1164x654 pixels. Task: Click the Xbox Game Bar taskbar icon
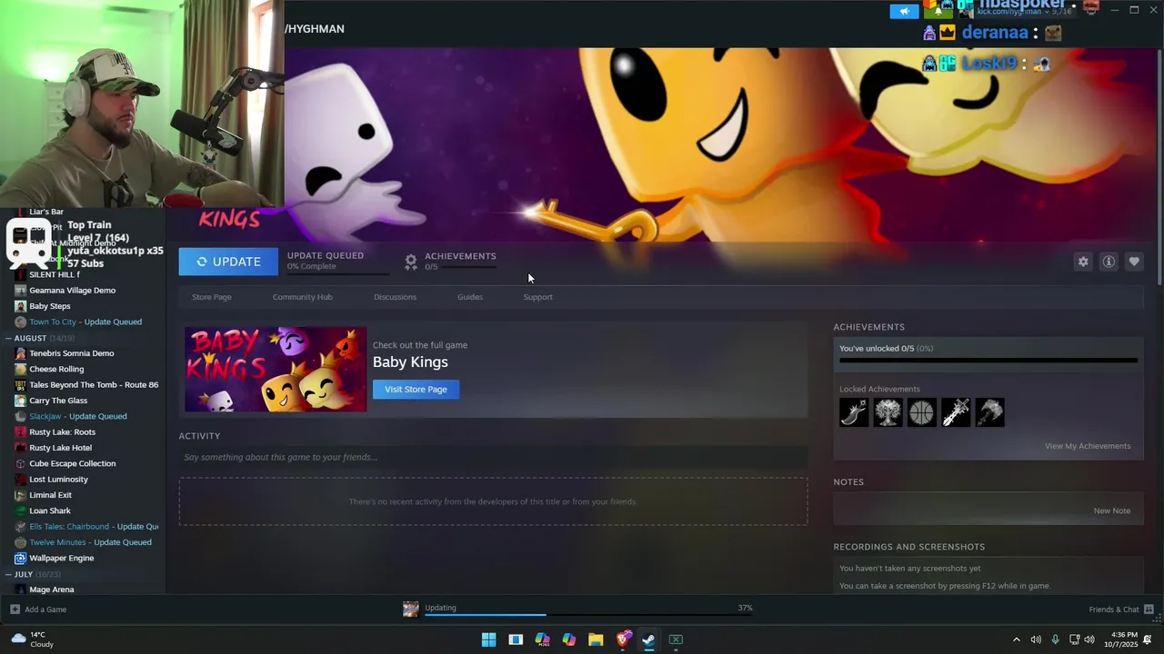point(676,639)
